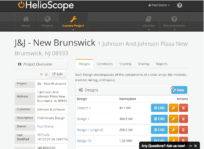Open CAD for Design 1 (original)
The width and height of the screenshot is (204, 149).
[159, 130]
